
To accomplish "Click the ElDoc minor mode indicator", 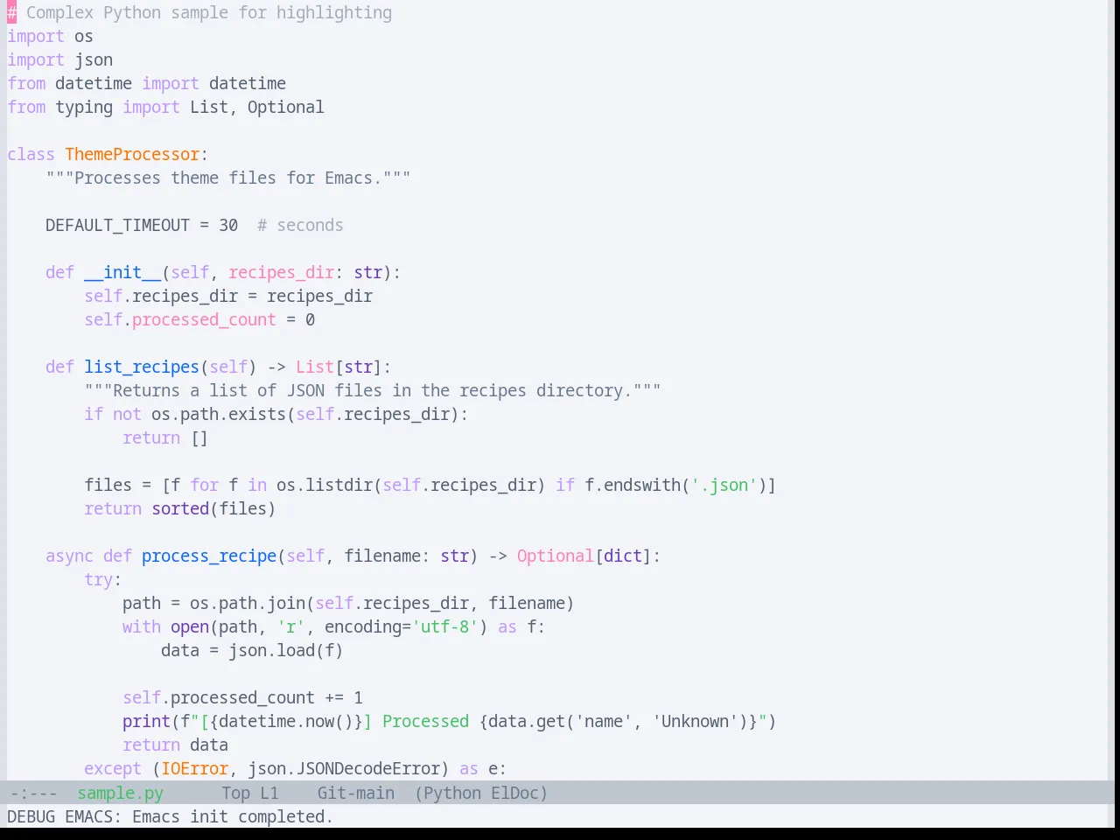I will pos(514,793).
